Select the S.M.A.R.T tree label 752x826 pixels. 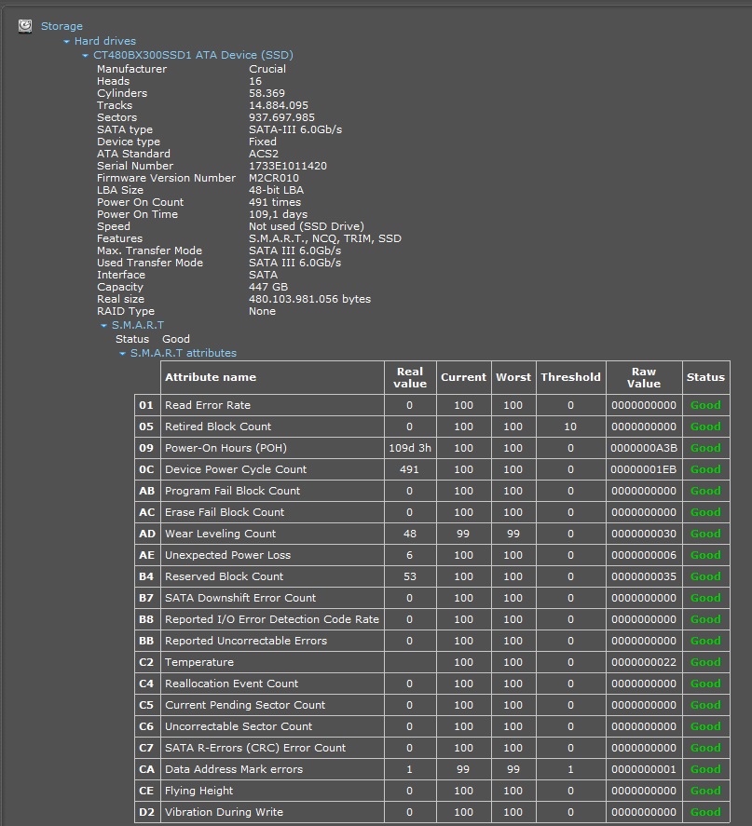(x=138, y=325)
